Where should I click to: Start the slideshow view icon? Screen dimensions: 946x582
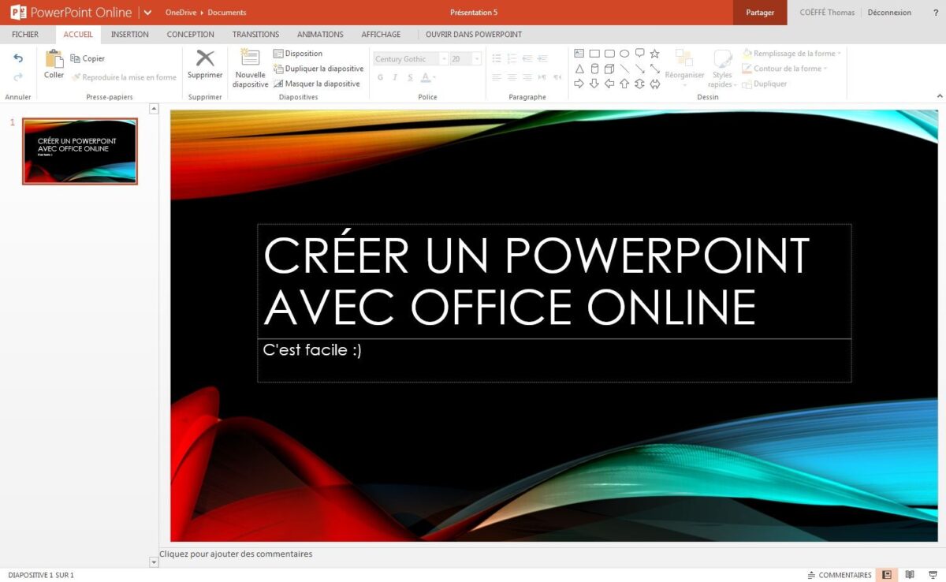click(933, 575)
